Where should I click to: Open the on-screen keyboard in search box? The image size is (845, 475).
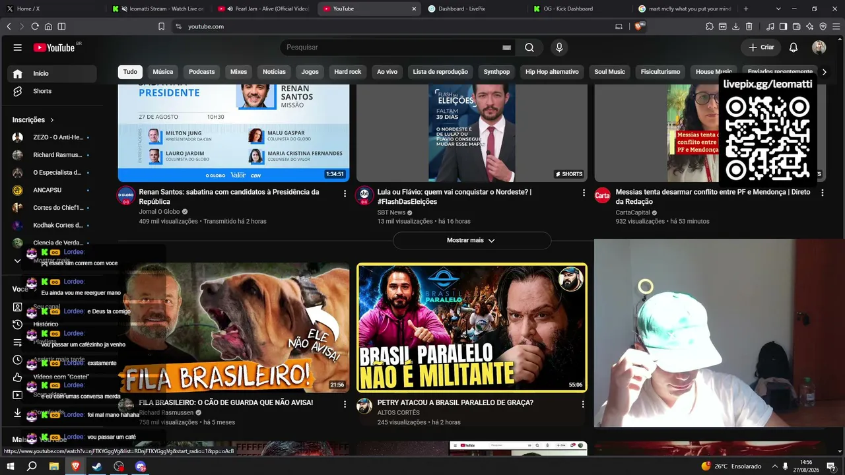pos(506,47)
